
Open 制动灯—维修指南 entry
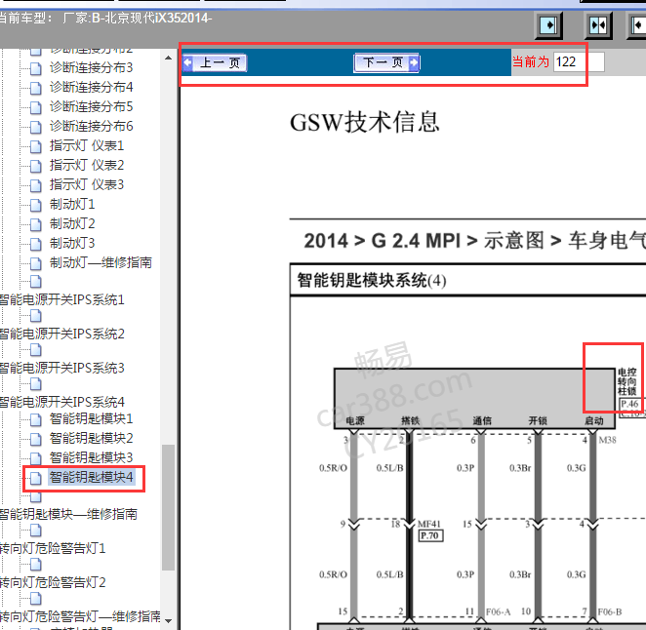(101, 262)
